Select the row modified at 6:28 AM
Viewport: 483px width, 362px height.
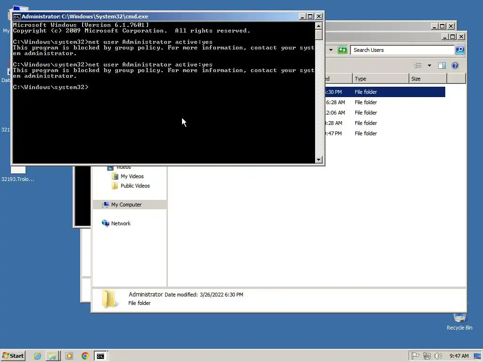click(x=385, y=102)
